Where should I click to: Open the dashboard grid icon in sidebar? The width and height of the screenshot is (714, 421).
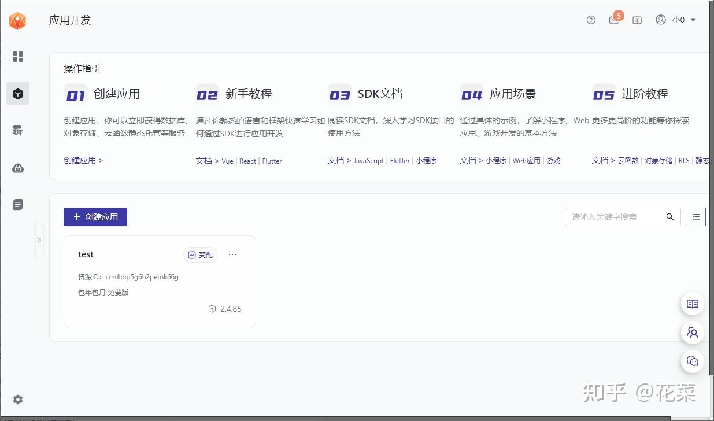(x=17, y=57)
